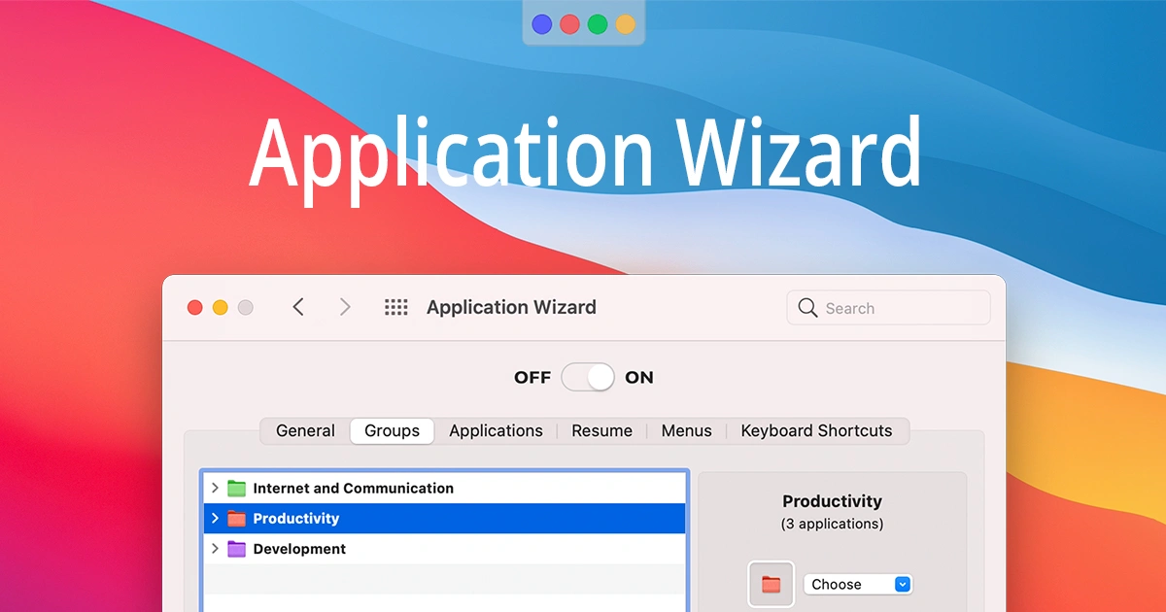Click the yellow dot in the top banner
The width and height of the screenshot is (1166, 612).
626,24
